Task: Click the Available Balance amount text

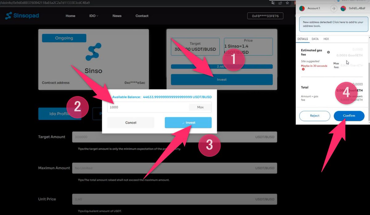Action: [x=177, y=97]
